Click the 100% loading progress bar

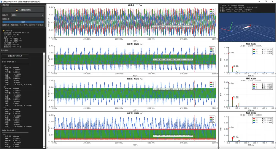[x=23, y=22]
